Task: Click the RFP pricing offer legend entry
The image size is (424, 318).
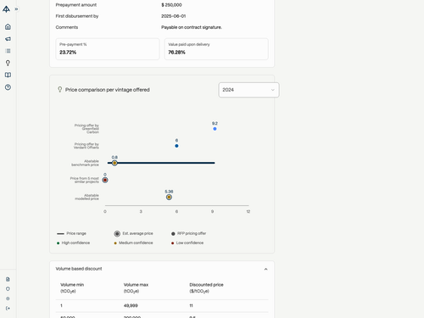Action: click(x=188, y=233)
